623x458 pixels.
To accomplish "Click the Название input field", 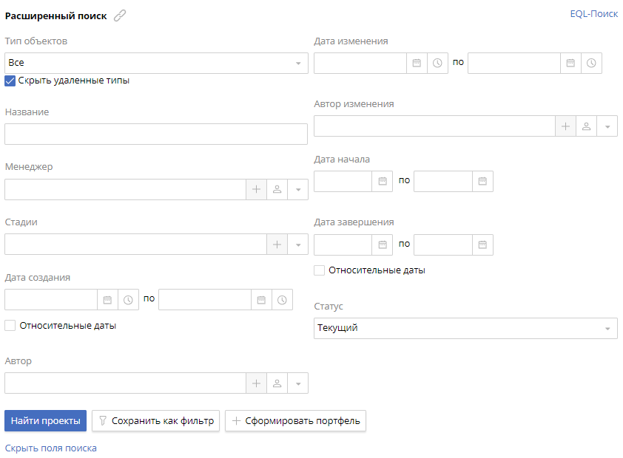I will (155, 134).
